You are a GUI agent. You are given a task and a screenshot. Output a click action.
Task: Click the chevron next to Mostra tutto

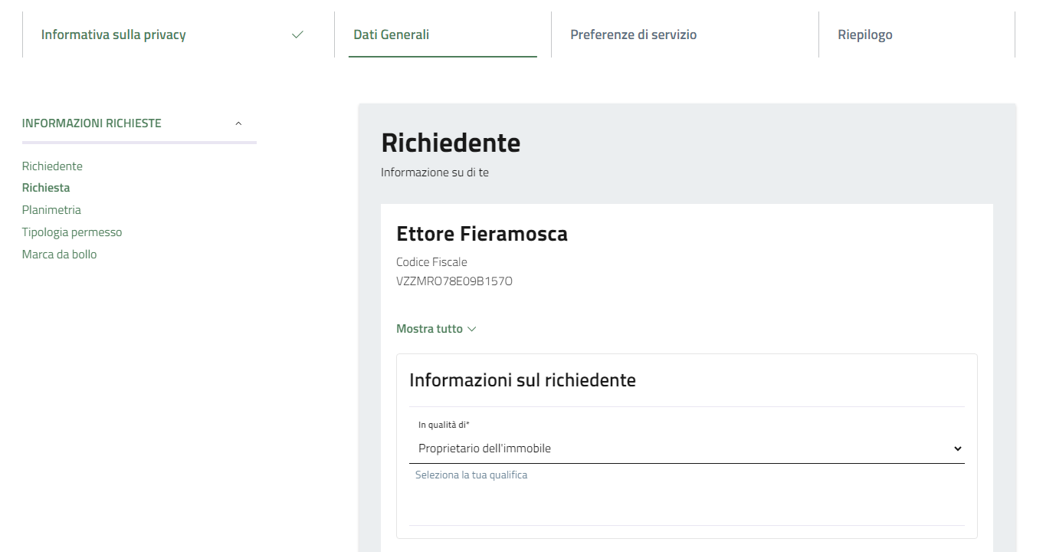[x=471, y=329]
